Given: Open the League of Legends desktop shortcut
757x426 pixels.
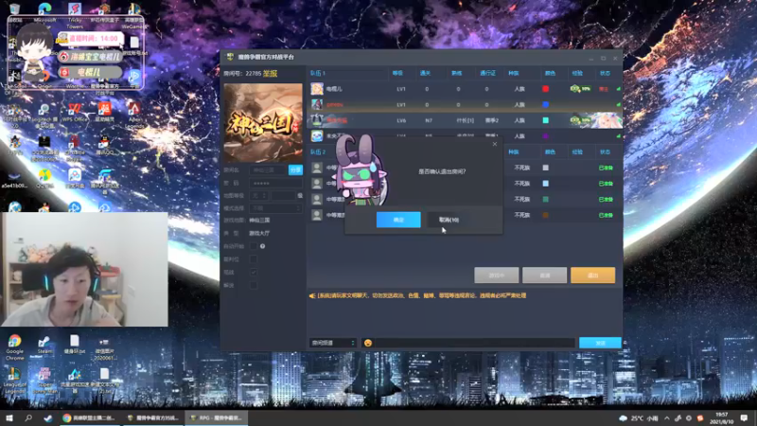Looking at the screenshot, I should pos(14,380).
